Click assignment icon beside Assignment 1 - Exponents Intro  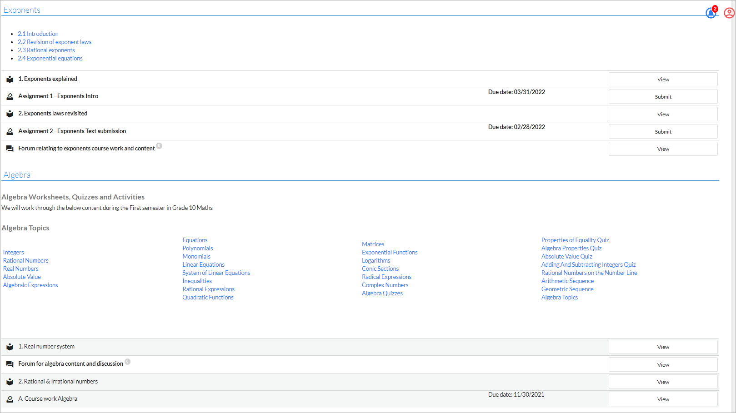10,97
